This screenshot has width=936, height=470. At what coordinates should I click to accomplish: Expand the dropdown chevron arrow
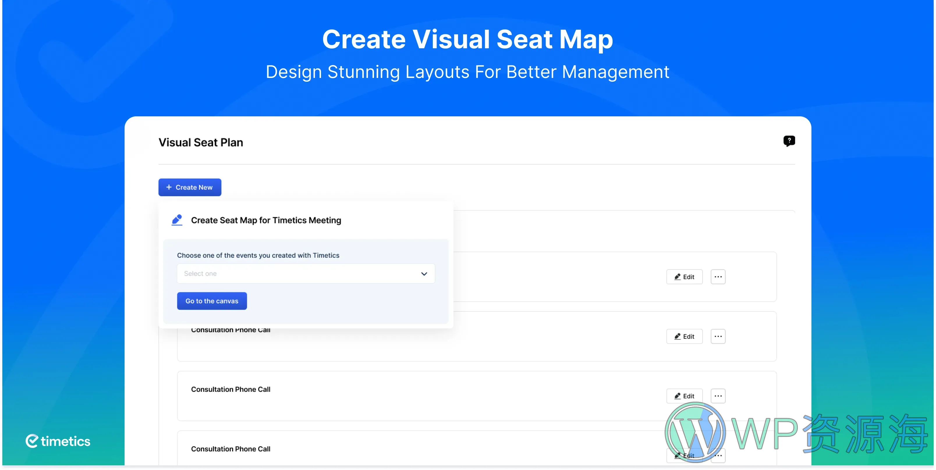click(x=424, y=274)
